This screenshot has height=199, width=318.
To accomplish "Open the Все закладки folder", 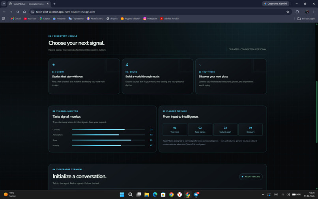I will 306,19.
